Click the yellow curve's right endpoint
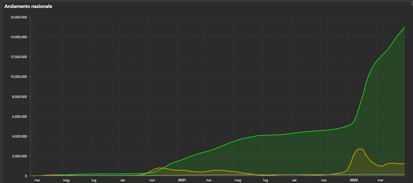The height and width of the screenshot is (183, 413). (404, 163)
